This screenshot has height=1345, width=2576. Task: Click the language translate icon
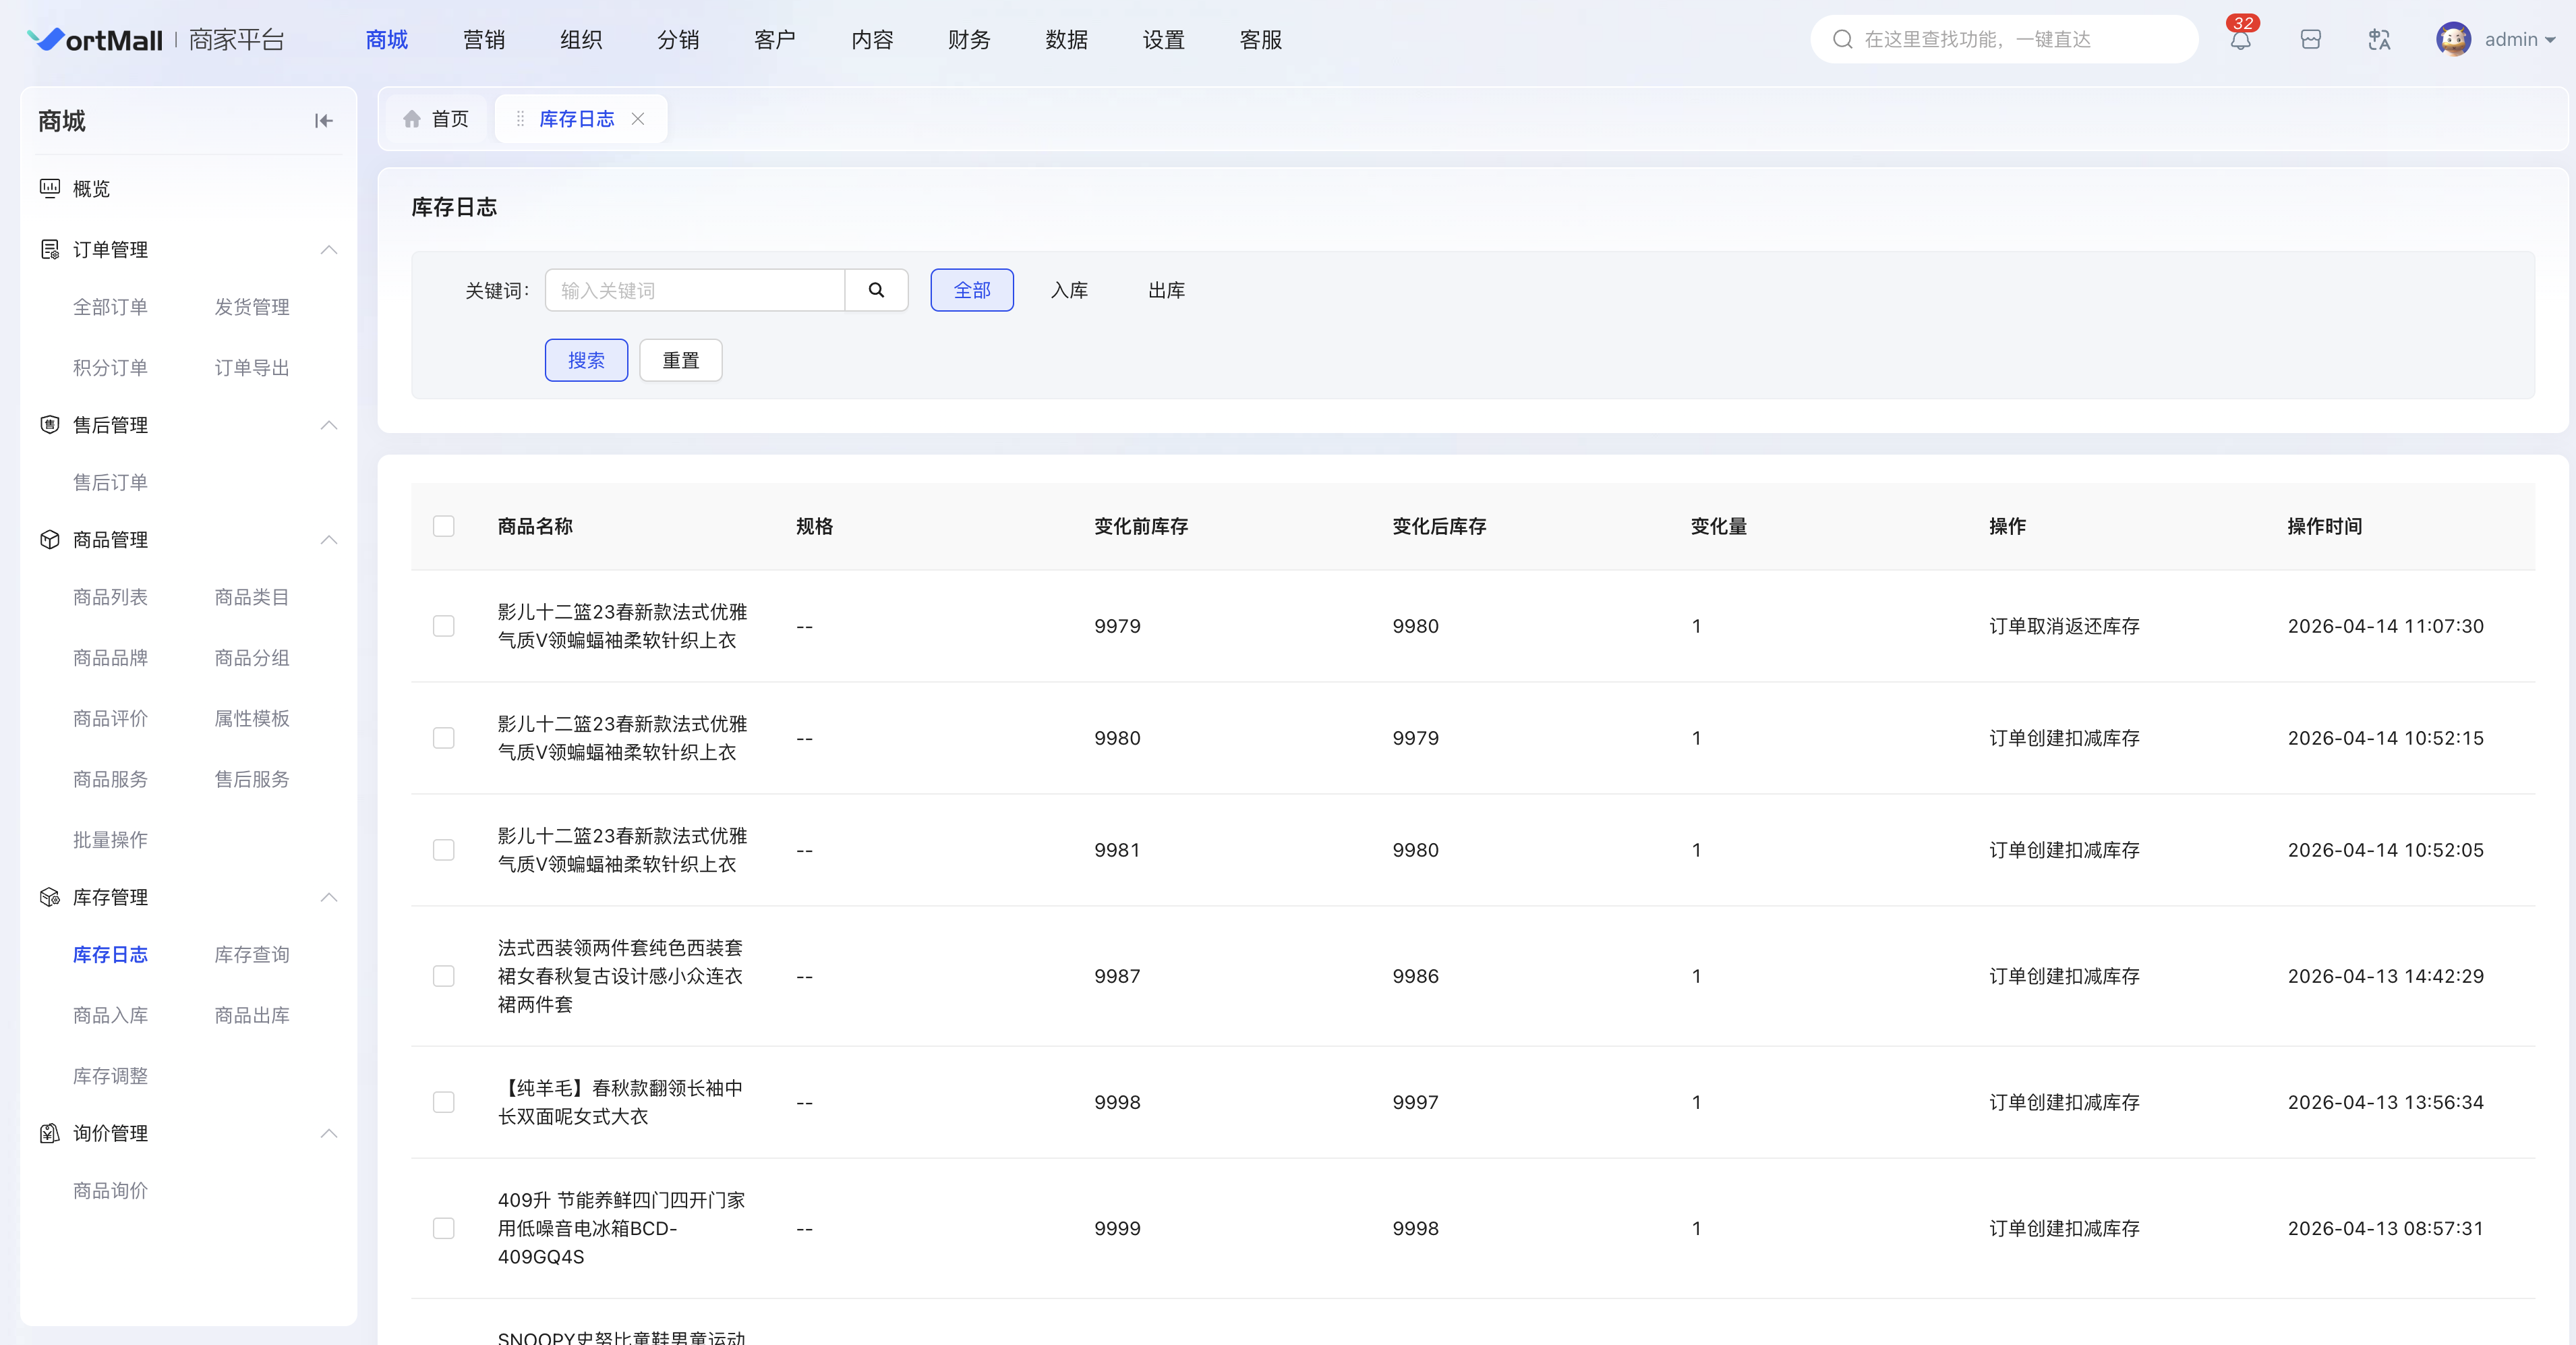coord(2379,40)
